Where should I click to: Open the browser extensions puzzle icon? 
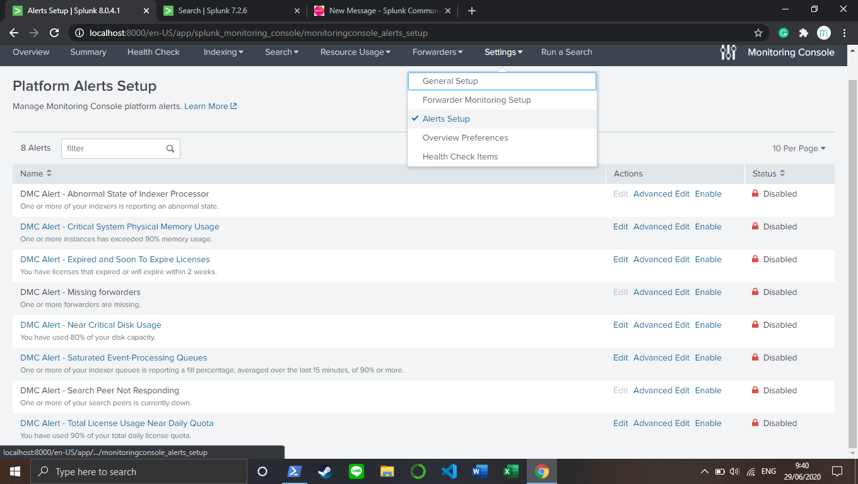804,33
